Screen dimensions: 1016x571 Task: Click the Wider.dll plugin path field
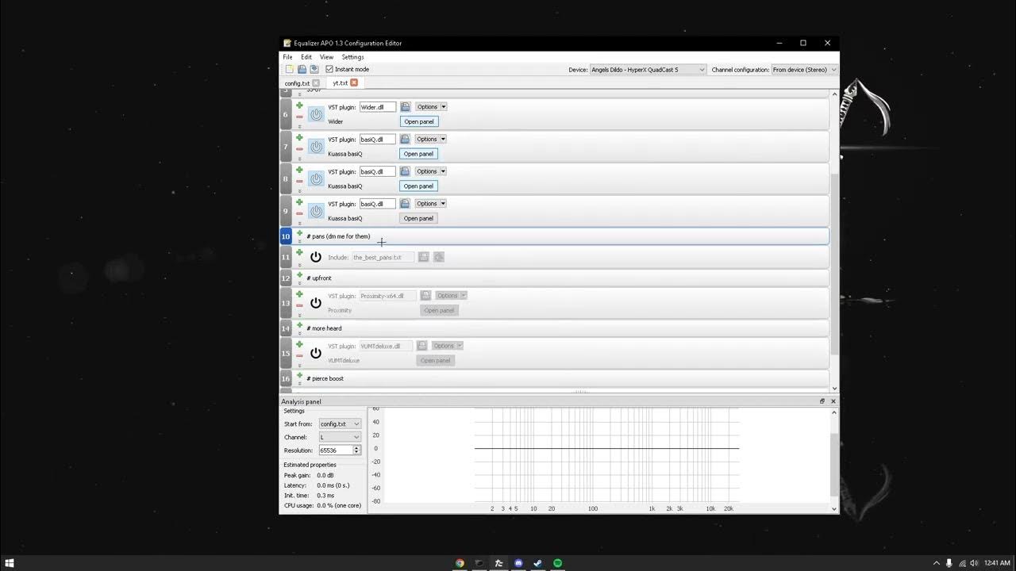click(x=377, y=107)
